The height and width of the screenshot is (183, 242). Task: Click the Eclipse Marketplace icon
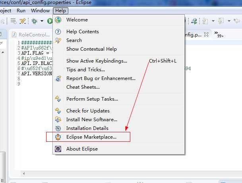(58, 137)
